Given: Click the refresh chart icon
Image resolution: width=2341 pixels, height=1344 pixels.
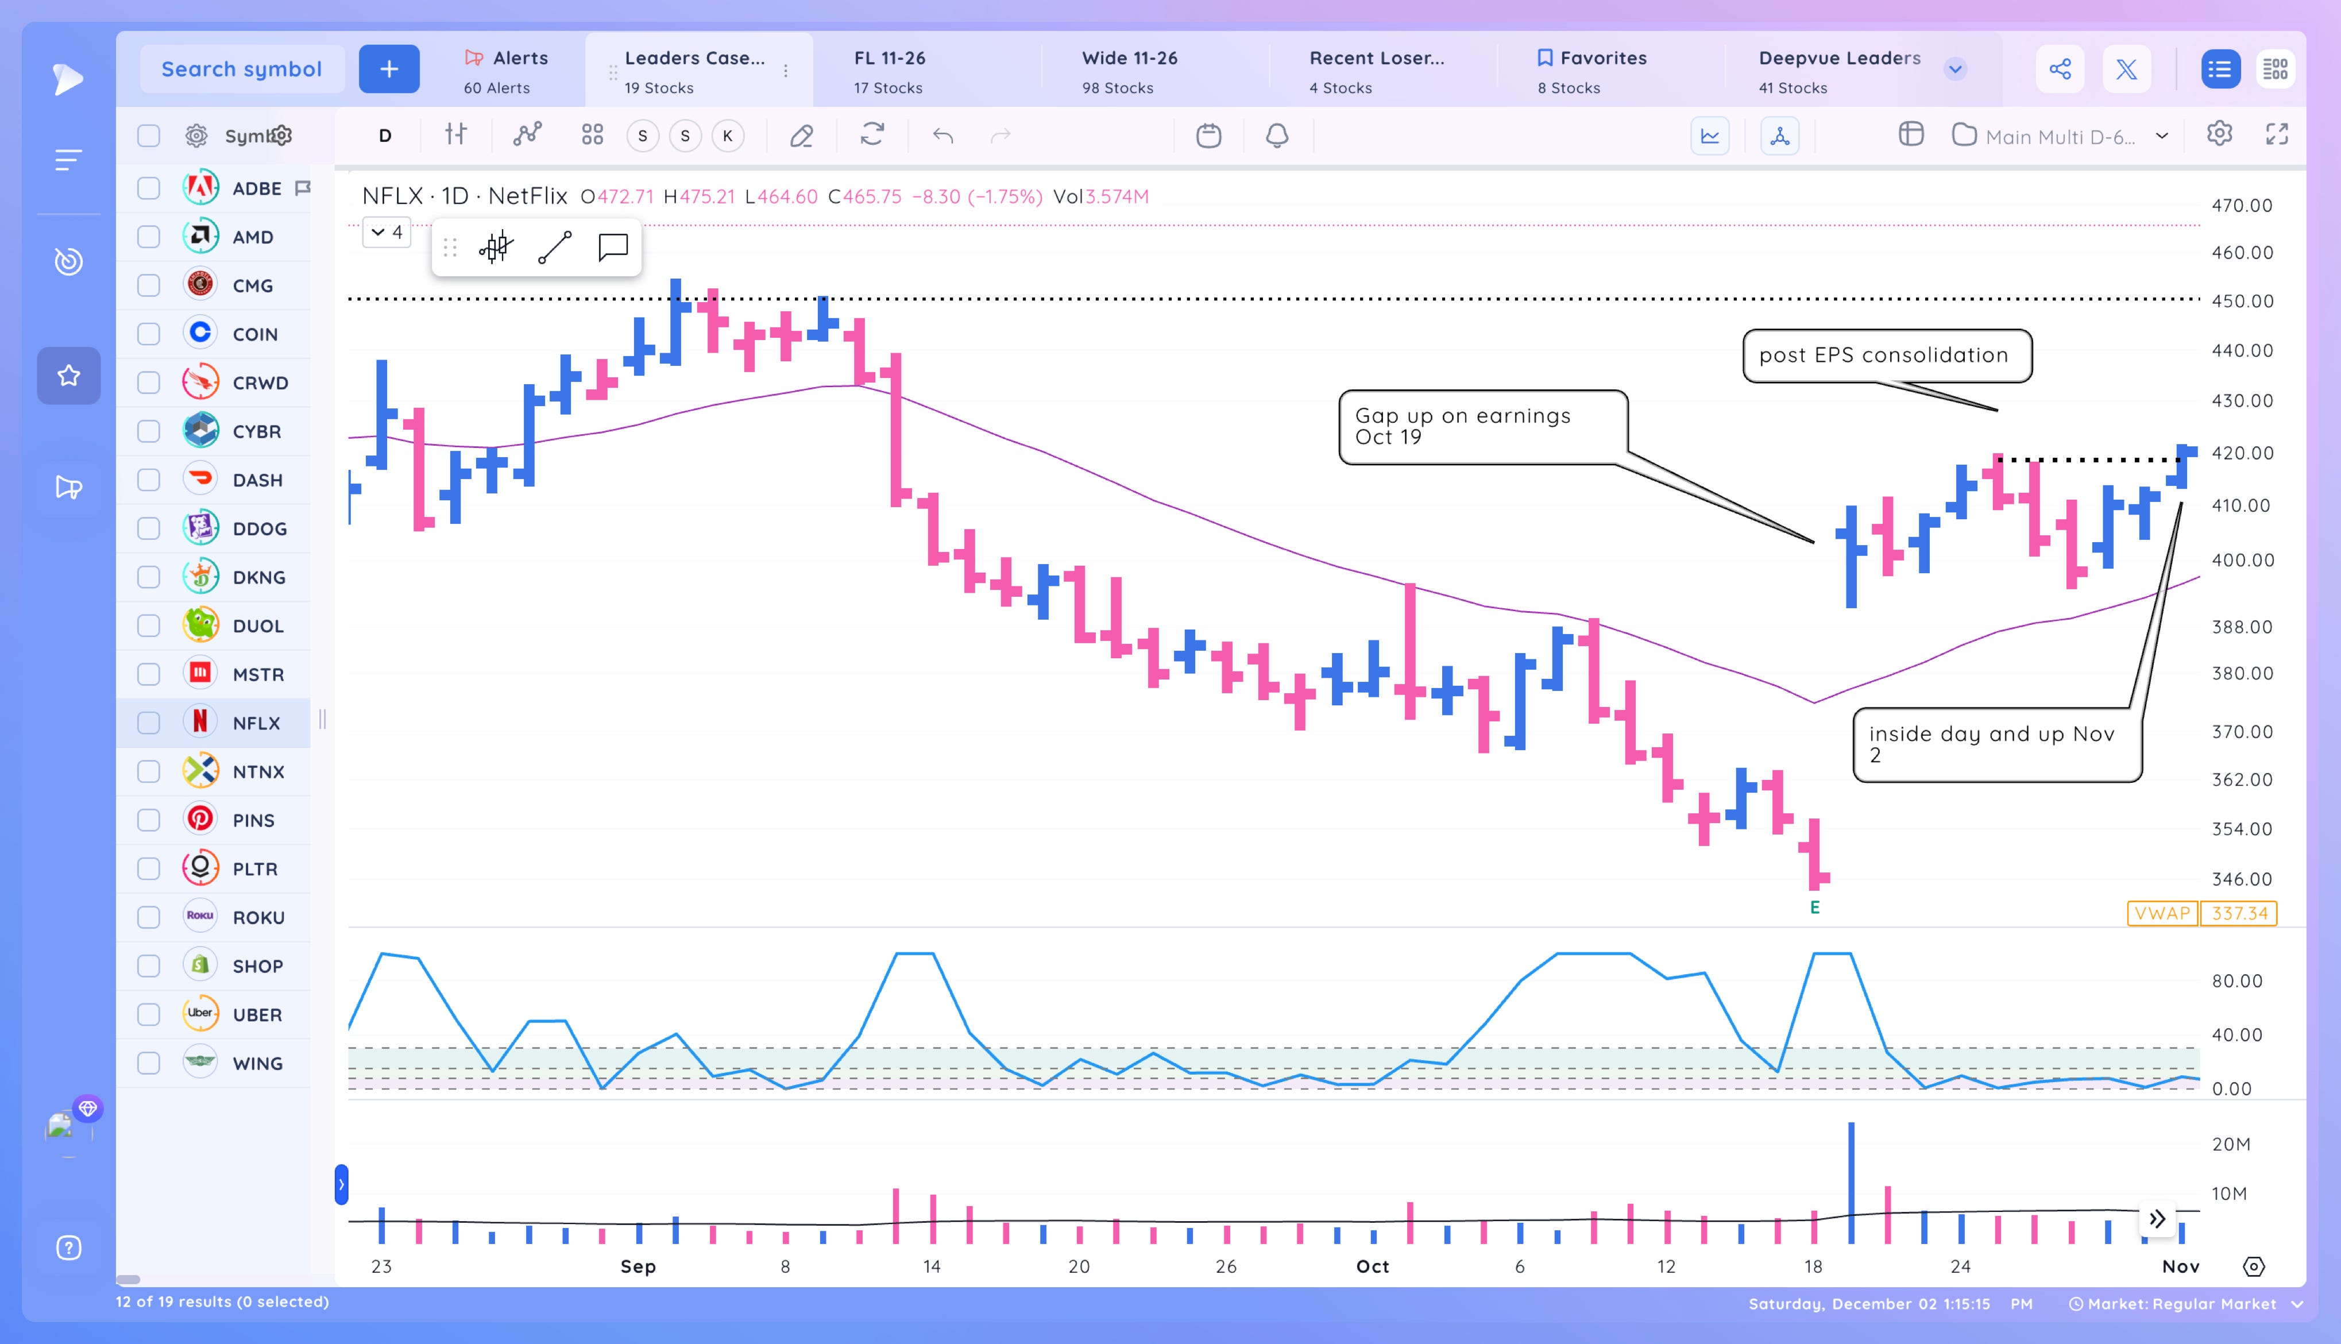Looking at the screenshot, I should pos(872,135).
